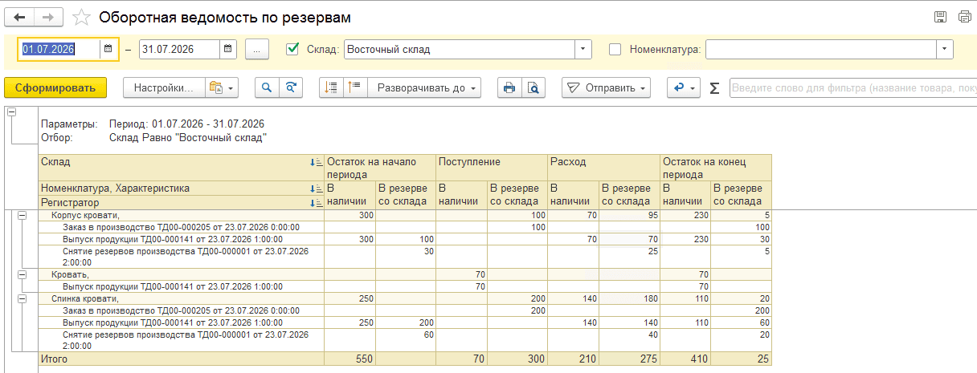Expand all groups icon in toolbar
Viewport: 977px width, 373px height.
[x=356, y=87]
